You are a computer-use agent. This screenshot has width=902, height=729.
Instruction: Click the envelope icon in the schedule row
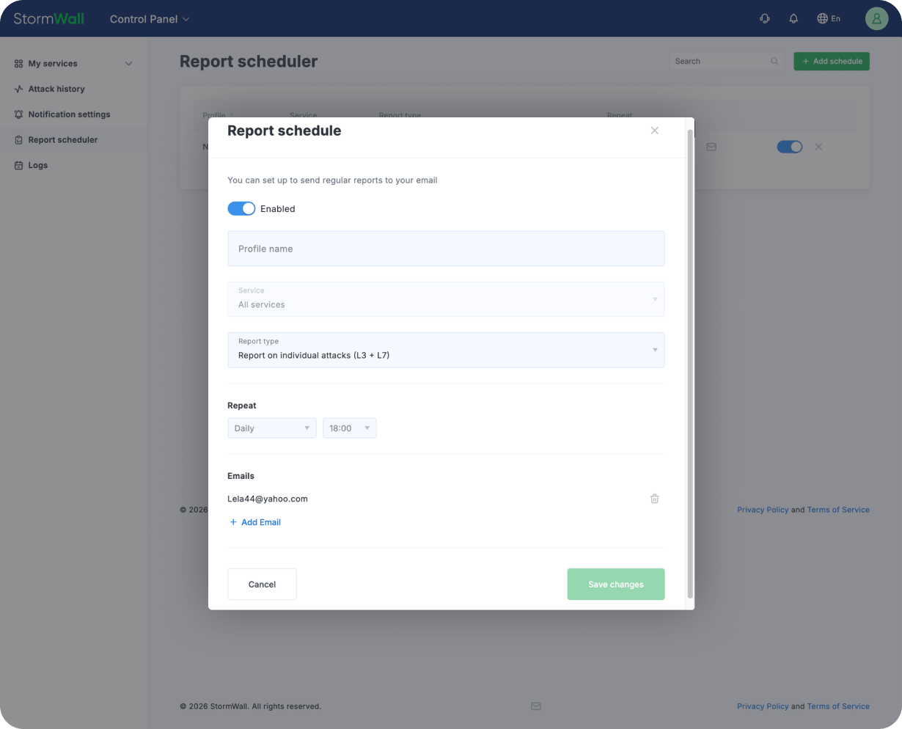click(x=711, y=147)
